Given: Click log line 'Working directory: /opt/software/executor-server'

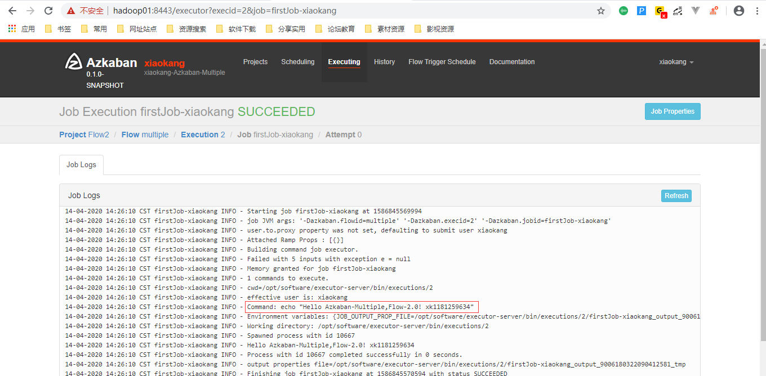Looking at the screenshot, I should click(x=277, y=326).
